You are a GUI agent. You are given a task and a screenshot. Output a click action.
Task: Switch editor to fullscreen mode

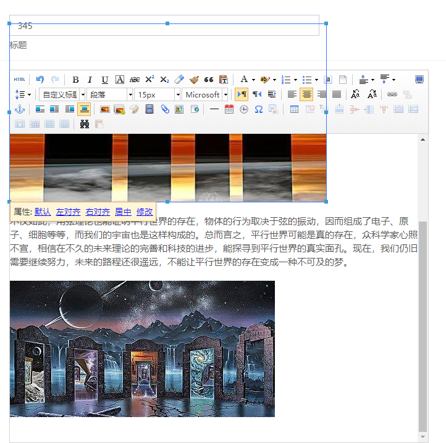pos(419,80)
